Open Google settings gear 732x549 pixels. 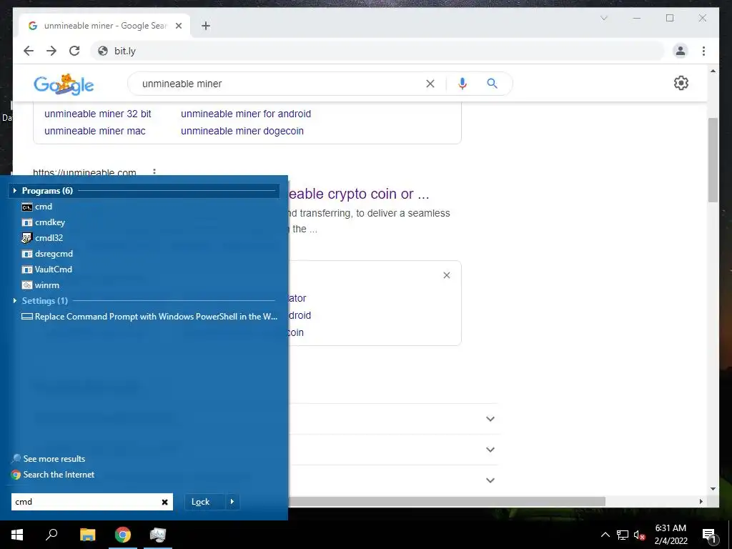coord(681,83)
